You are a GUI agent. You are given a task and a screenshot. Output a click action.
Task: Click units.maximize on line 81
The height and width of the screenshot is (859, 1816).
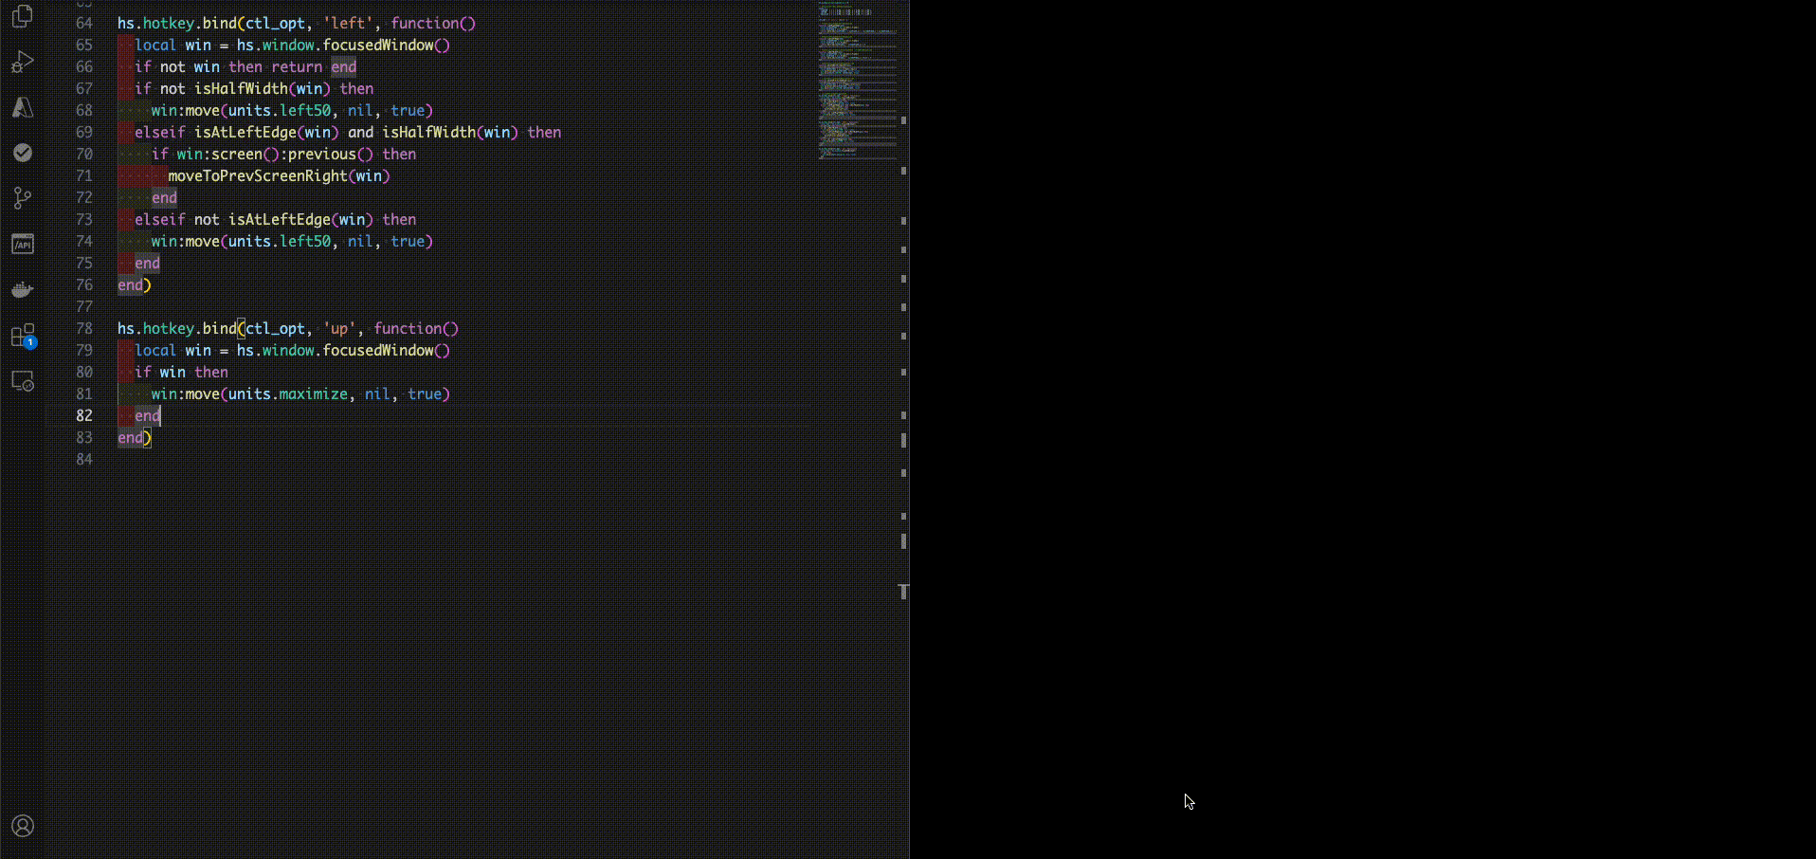tap(288, 393)
